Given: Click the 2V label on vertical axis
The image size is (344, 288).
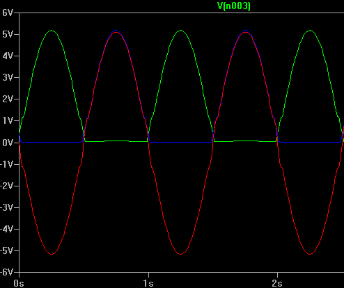Looking at the screenshot, I should click(8, 99).
